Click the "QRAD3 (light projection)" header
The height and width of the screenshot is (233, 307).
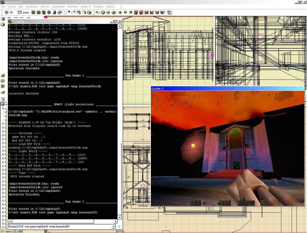point(74,104)
